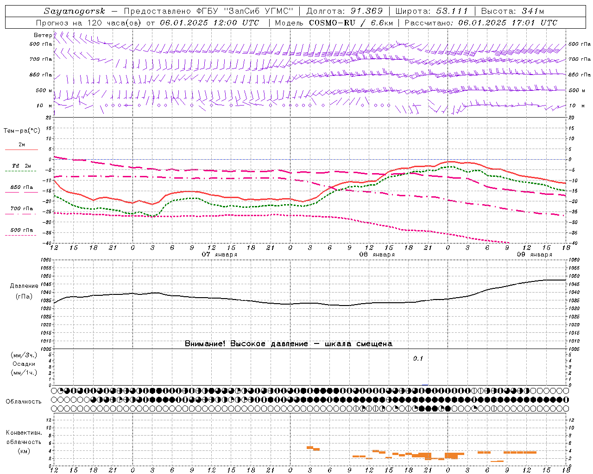Image resolution: width=593 pixels, height=474 pixels.
Task: Click the 'Тем-ра(°C)' temperature axis title
Action: 22,131
